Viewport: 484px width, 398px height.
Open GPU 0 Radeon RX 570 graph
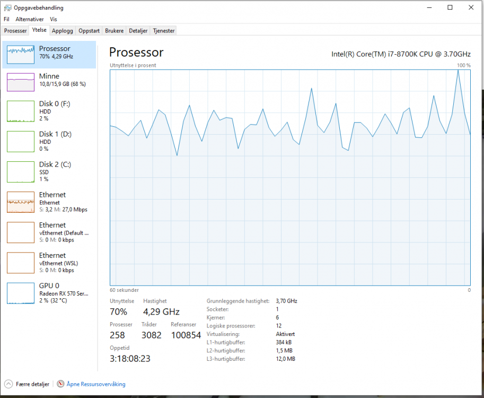coord(21,293)
